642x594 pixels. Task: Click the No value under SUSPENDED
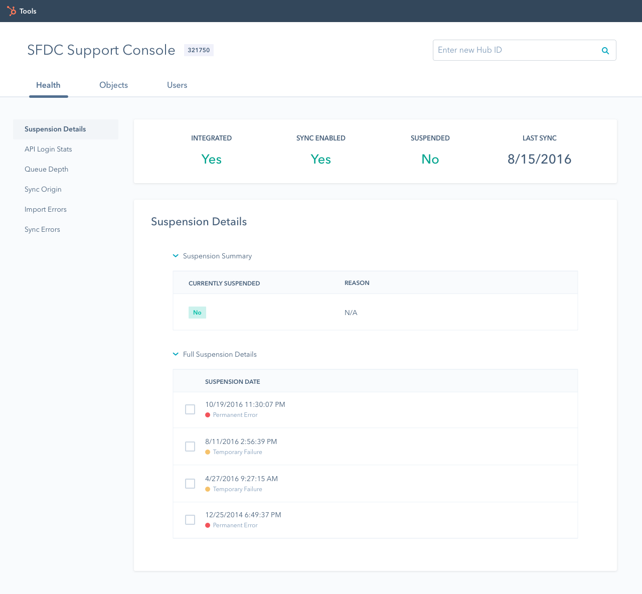click(x=430, y=159)
